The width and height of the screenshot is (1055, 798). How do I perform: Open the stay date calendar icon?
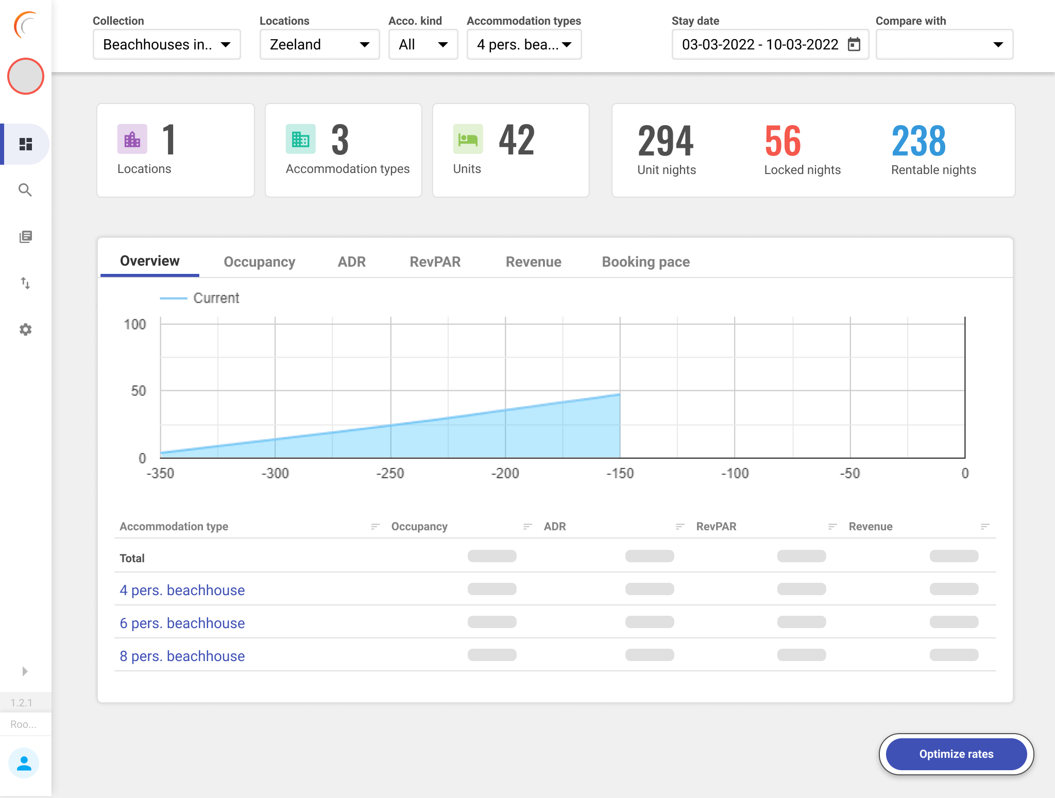[854, 45]
